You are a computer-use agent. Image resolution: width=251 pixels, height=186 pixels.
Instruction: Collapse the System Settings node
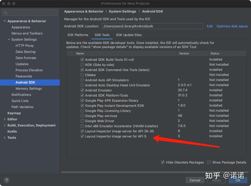[x=9, y=40]
